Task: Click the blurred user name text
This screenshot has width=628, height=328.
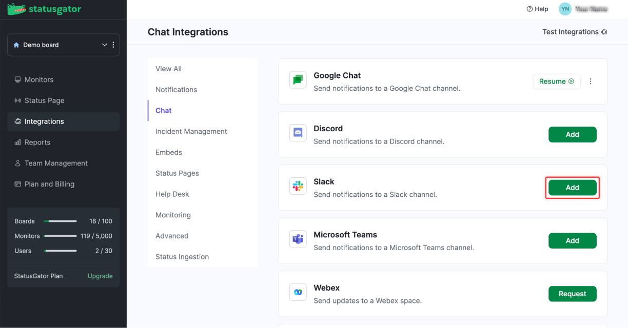Action: [x=591, y=9]
